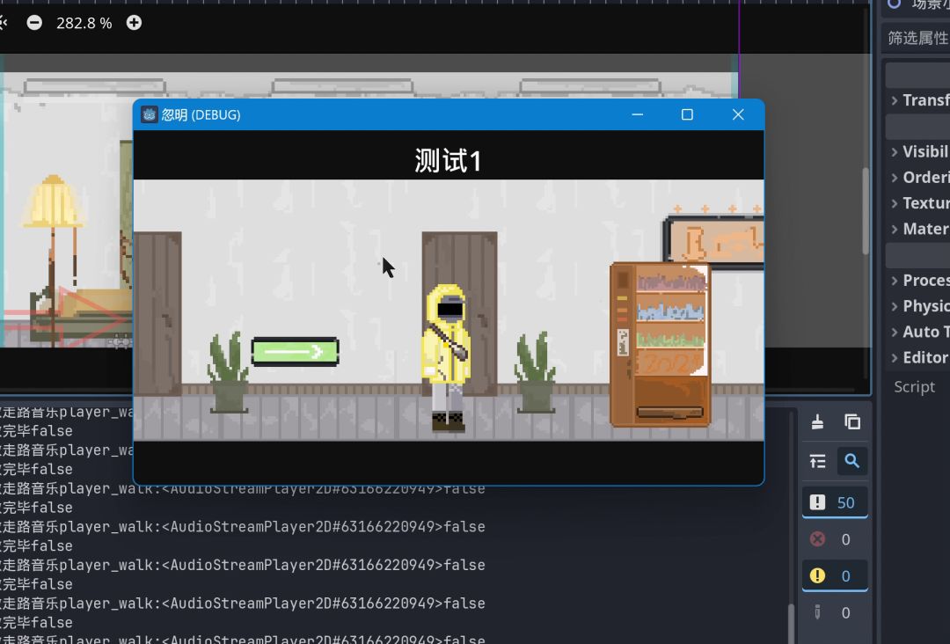
Task: Click the zoom out minus icon
Action: tap(34, 23)
